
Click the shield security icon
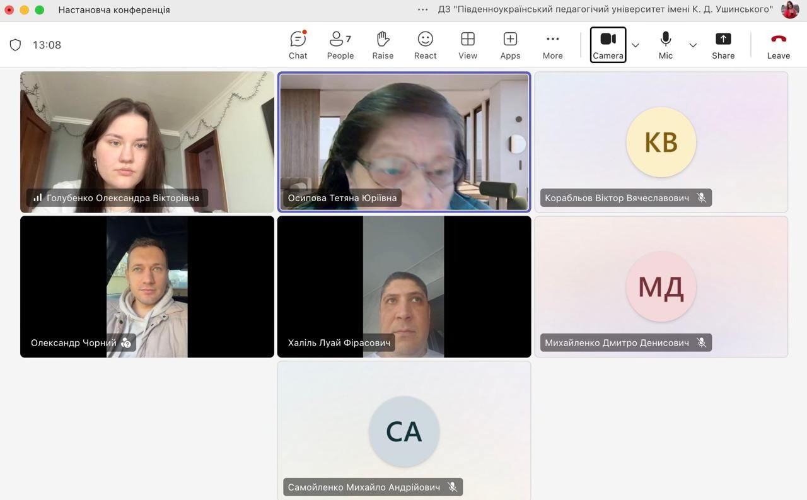(16, 45)
